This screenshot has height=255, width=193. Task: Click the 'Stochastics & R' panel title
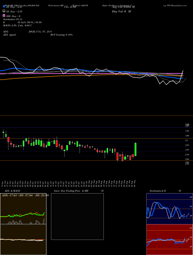(x=157, y=191)
